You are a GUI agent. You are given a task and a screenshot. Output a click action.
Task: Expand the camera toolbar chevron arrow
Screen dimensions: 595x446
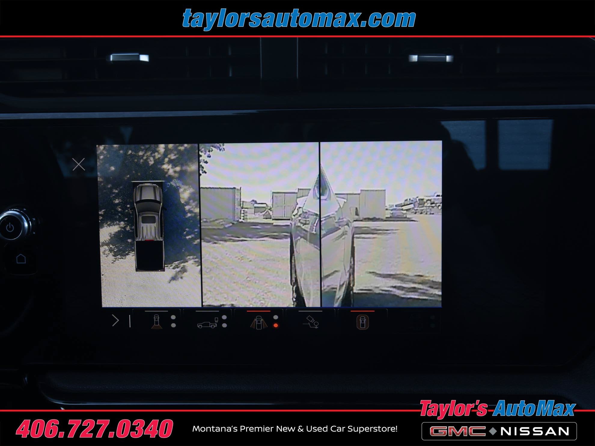click(115, 320)
